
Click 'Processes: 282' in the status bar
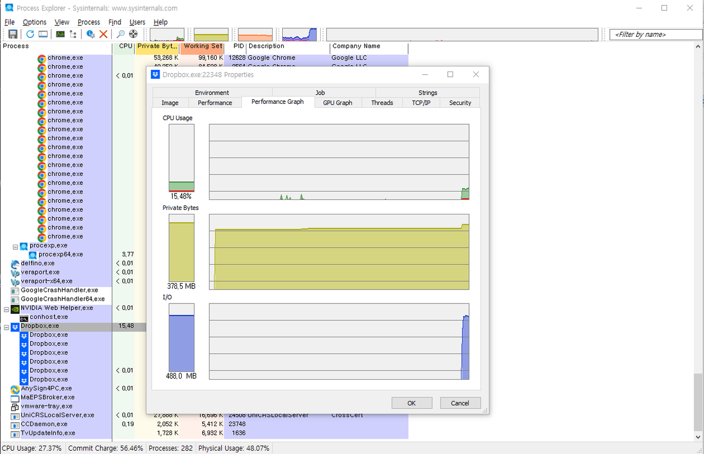[x=170, y=448]
